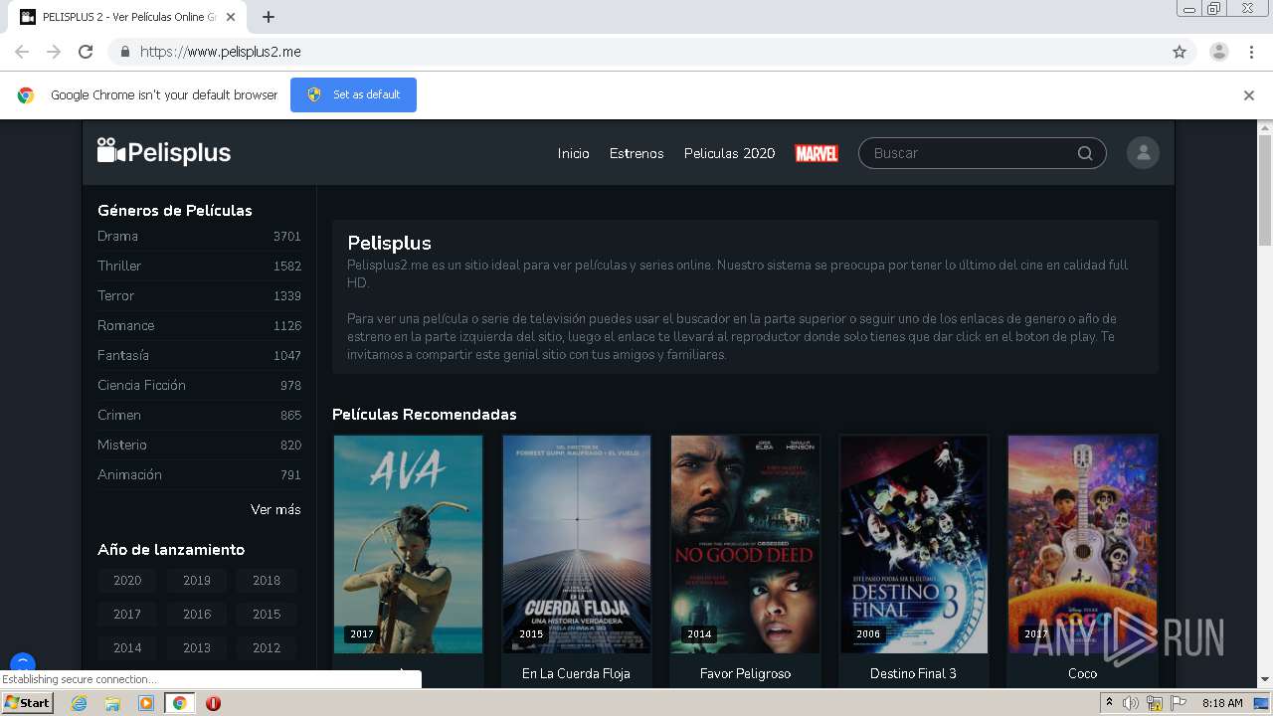Open No Good Deed poster
The width and height of the screenshot is (1273, 716).
click(x=745, y=544)
